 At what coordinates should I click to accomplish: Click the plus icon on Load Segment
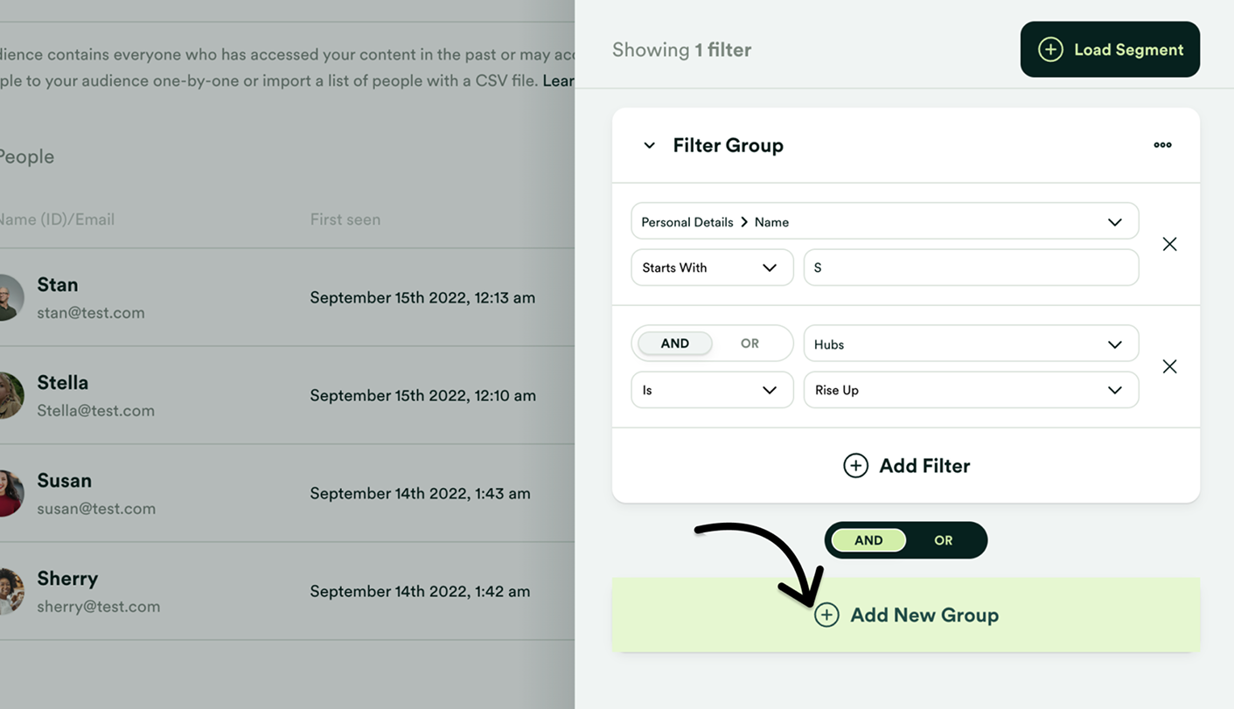(1049, 50)
